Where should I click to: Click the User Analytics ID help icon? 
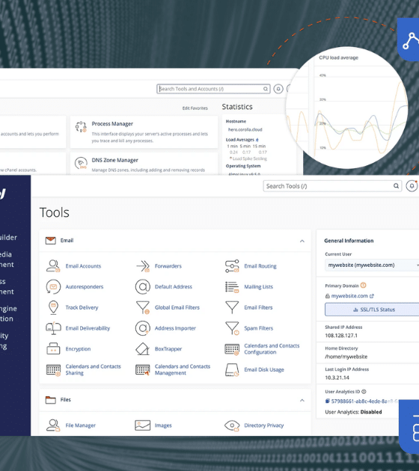tap(364, 392)
